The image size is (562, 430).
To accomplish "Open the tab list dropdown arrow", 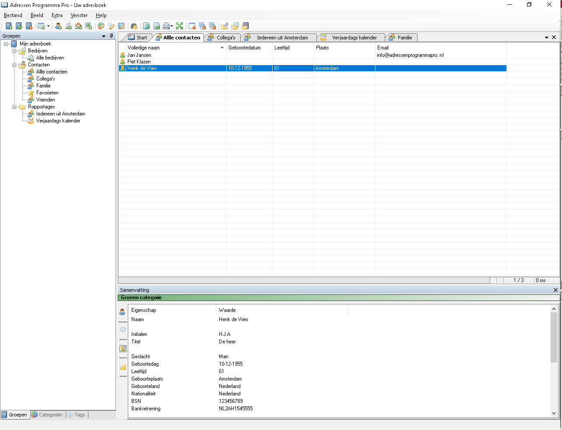I will [x=546, y=38].
